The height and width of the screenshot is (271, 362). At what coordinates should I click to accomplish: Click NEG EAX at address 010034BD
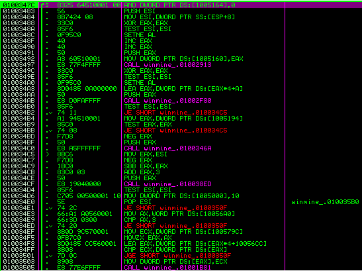[138, 136]
